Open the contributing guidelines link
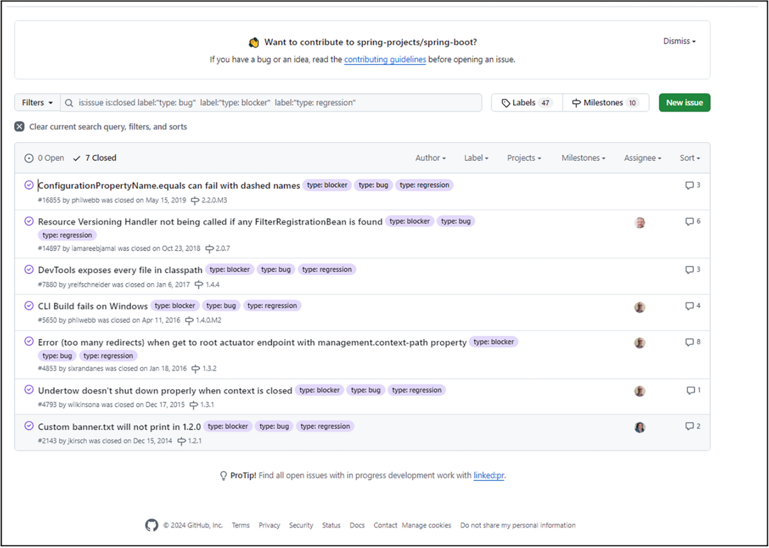 tap(384, 60)
